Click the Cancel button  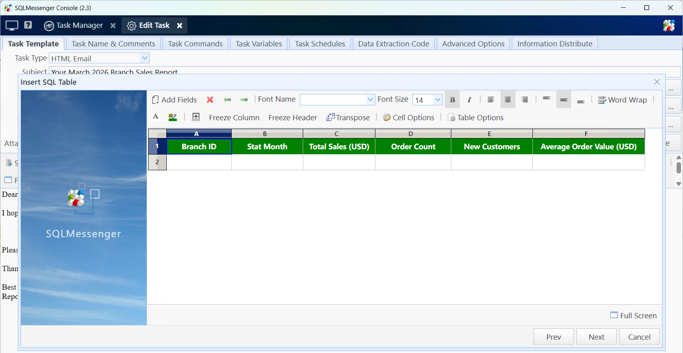tap(639, 337)
